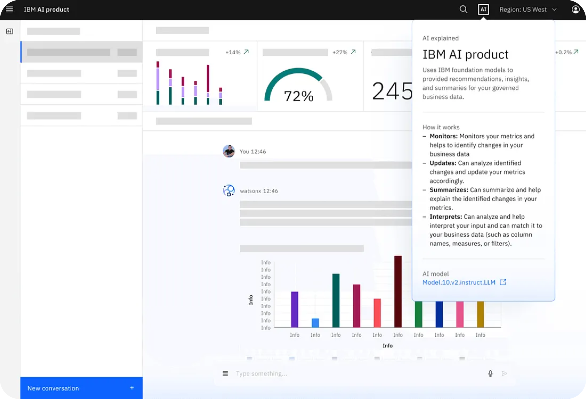Click the +27% trend arrow
The width and height of the screenshot is (586, 399).
coord(353,52)
